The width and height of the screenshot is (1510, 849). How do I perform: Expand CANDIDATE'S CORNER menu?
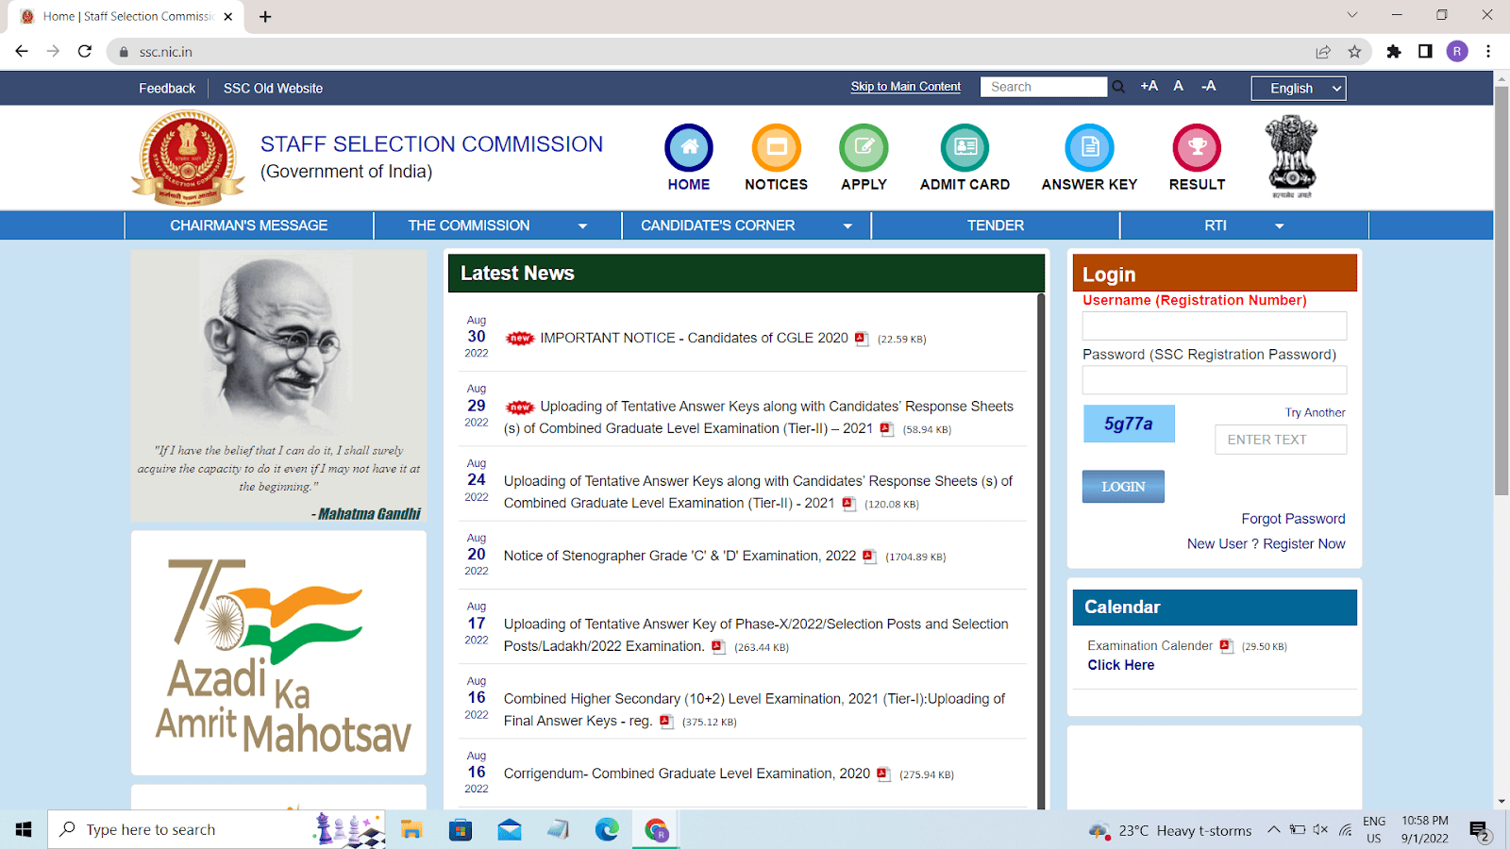[x=746, y=225]
